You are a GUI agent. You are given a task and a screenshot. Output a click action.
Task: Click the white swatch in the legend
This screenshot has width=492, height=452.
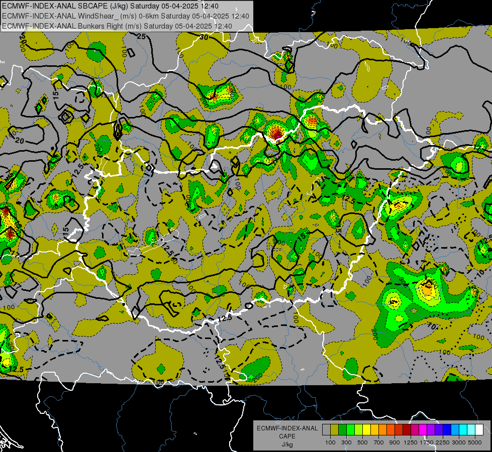tap(479, 430)
